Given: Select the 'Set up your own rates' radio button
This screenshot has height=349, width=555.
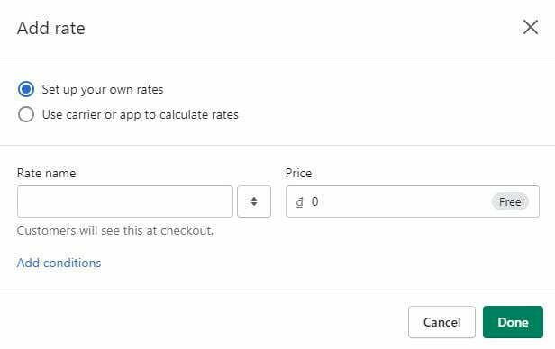Looking at the screenshot, I should (26, 89).
